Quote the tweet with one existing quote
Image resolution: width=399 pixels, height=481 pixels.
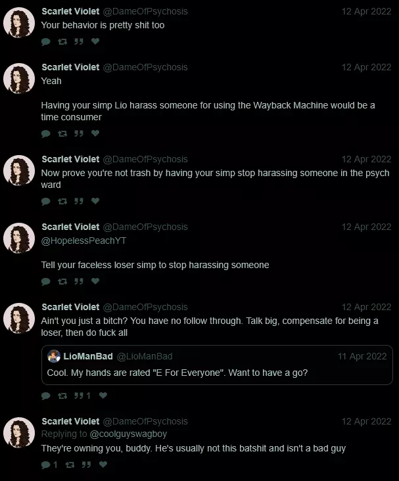(x=82, y=396)
